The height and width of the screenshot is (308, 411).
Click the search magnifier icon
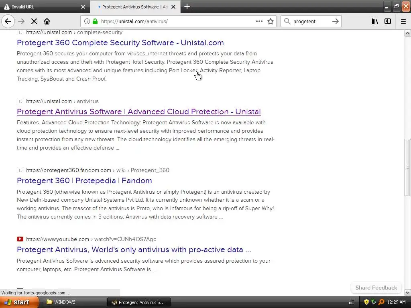pyautogui.click(x=287, y=22)
